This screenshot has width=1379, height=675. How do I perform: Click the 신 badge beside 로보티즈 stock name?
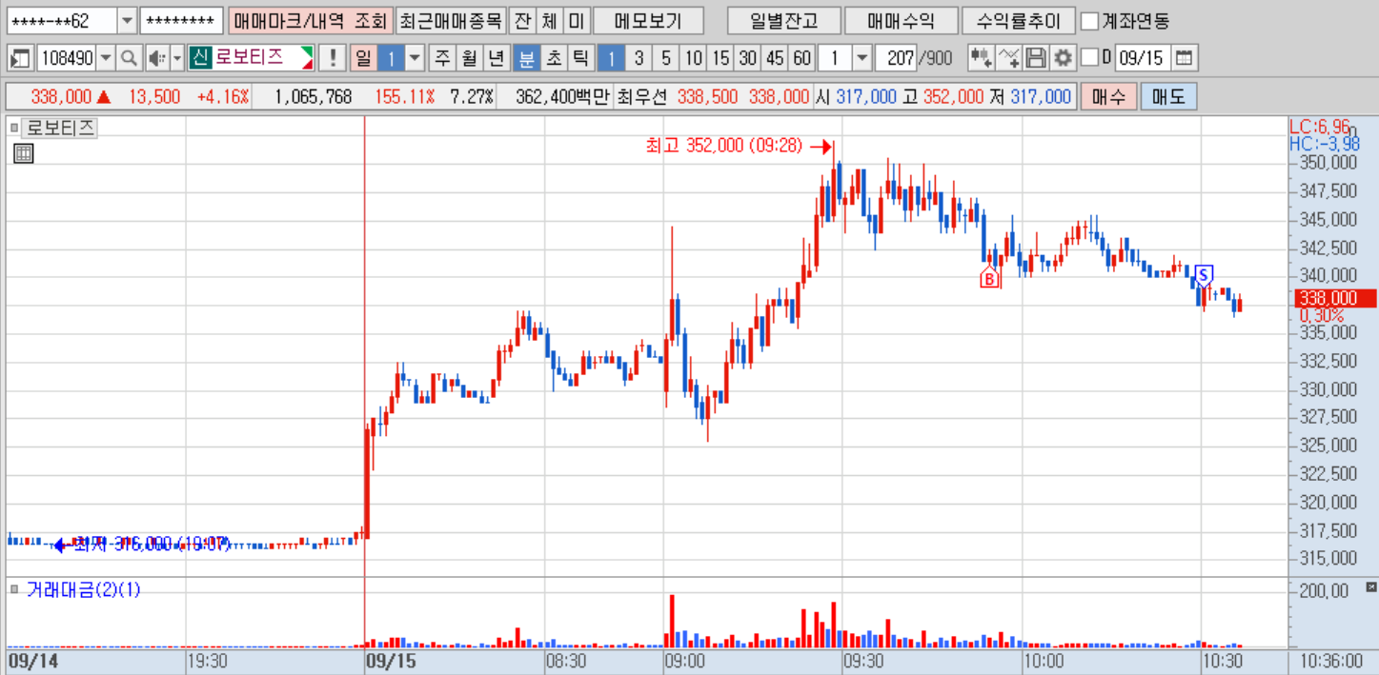199,58
